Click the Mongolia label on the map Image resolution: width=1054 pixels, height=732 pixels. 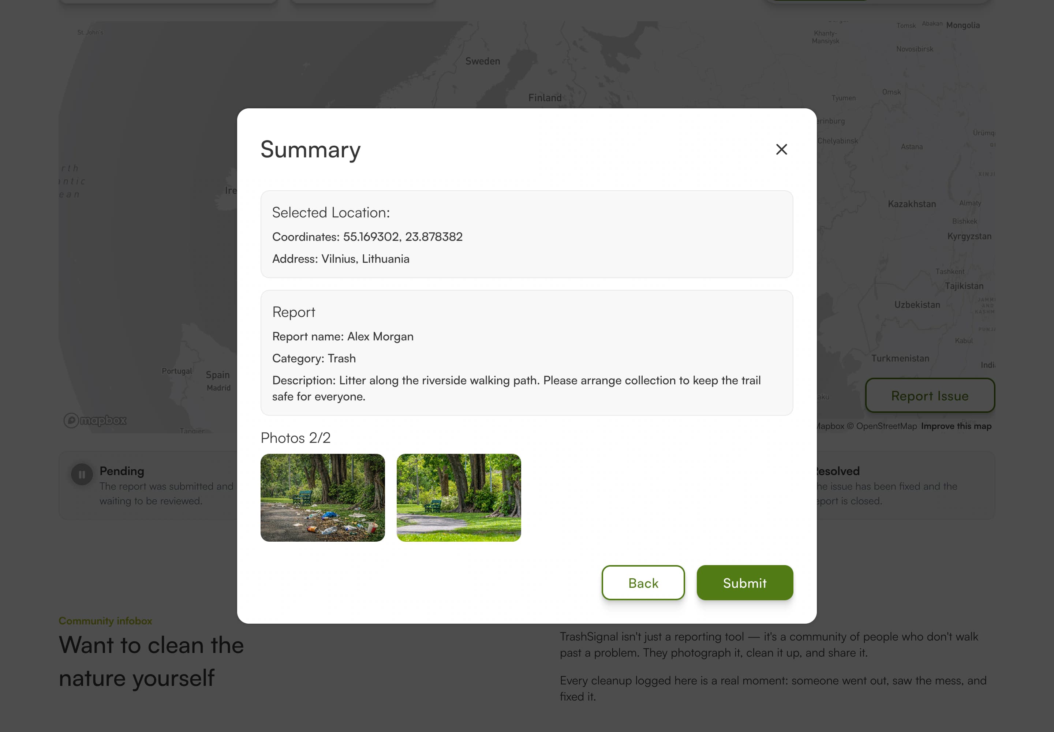963,25
